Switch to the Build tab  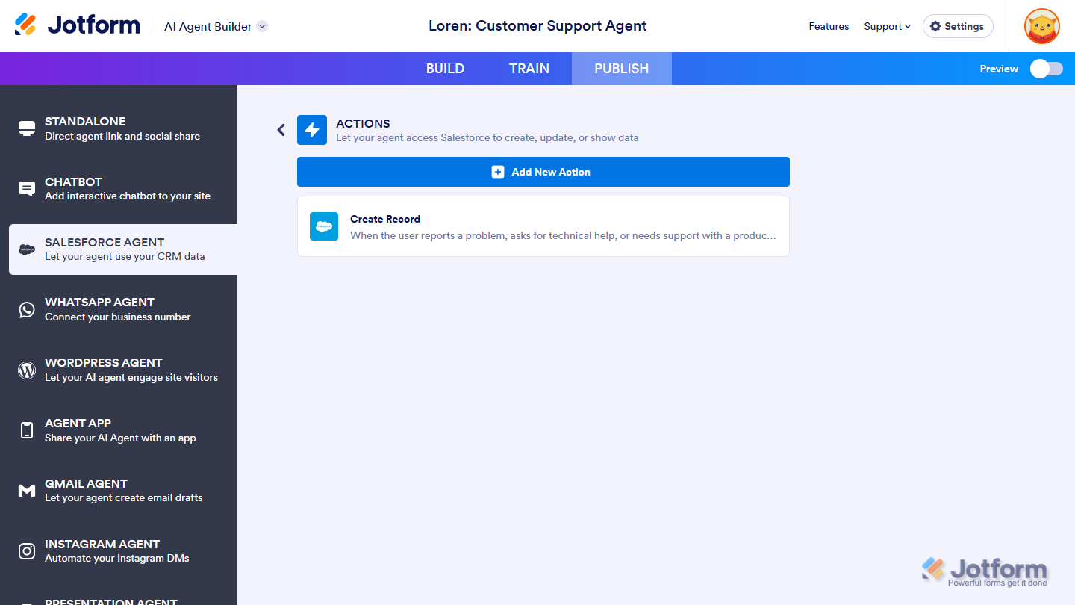click(x=445, y=68)
